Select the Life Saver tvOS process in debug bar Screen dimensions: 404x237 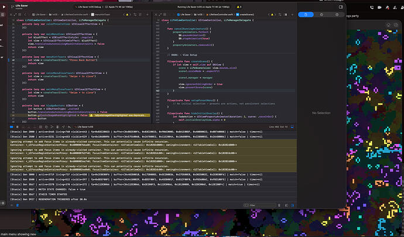point(84,127)
